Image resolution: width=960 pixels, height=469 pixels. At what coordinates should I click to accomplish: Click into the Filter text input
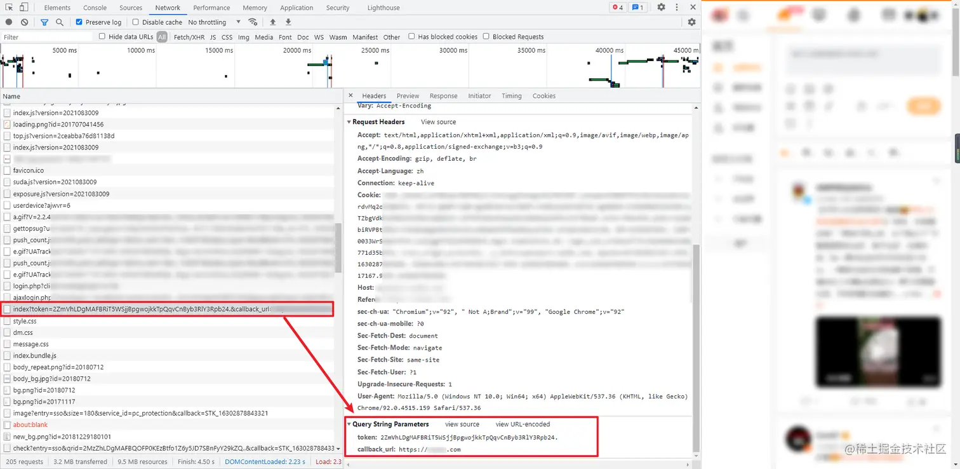click(48, 37)
